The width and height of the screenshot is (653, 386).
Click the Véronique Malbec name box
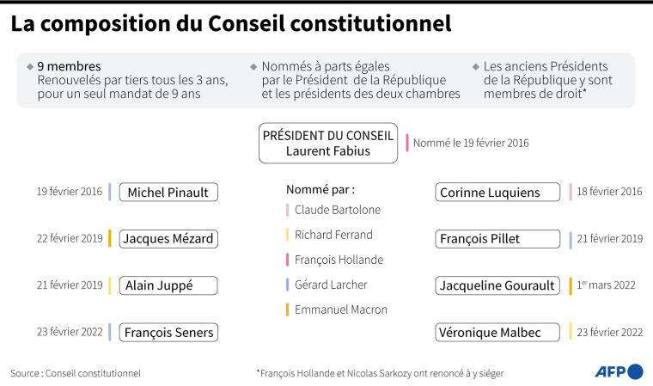pyautogui.click(x=490, y=332)
